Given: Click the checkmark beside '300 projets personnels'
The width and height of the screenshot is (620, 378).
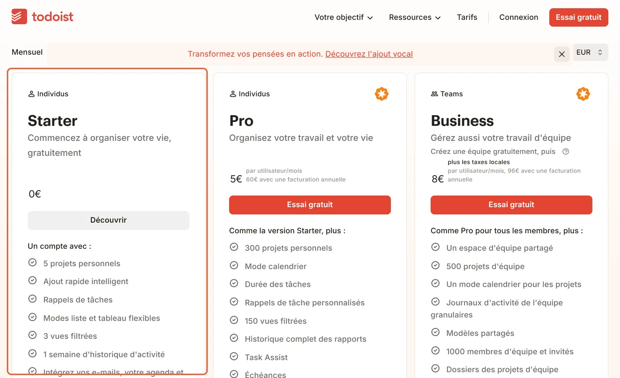Looking at the screenshot, I should pyautogui.click(x=234, y=247).
